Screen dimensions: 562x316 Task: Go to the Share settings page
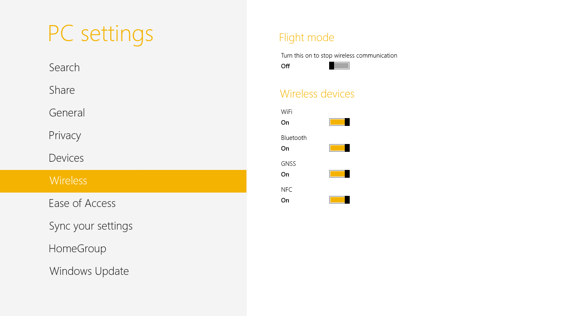point(62,90)
